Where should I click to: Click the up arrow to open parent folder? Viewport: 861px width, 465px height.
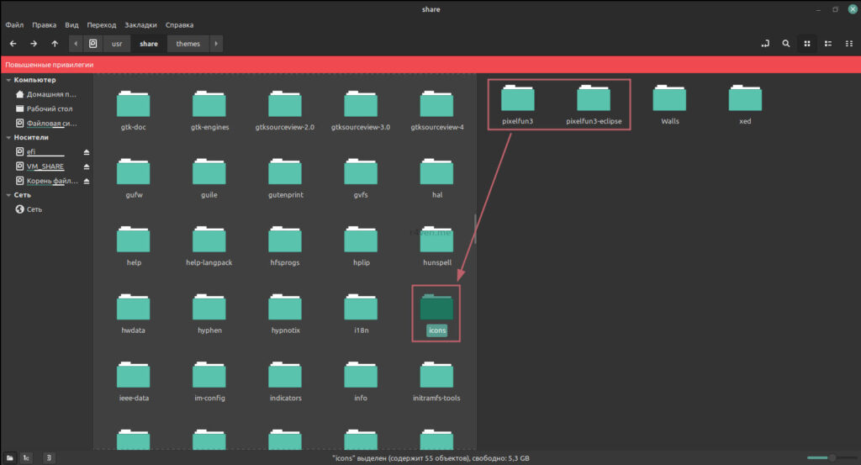click(55, 44)
